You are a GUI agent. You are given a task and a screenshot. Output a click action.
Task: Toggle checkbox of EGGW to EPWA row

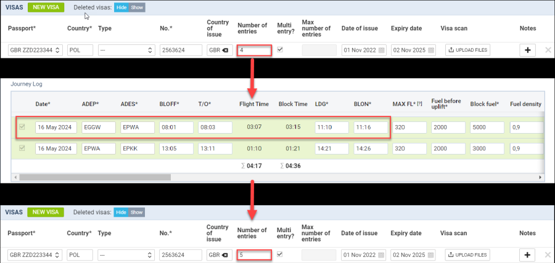(x=22, y=127)
